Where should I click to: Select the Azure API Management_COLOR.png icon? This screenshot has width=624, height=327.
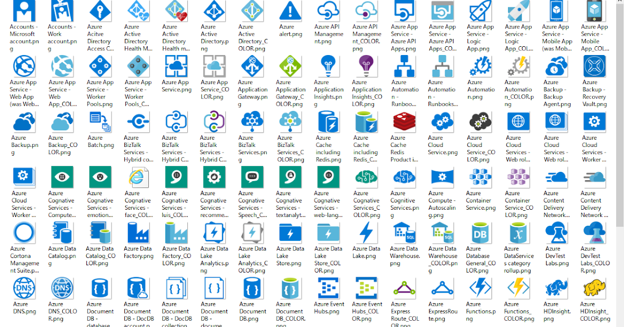point(367,10)
